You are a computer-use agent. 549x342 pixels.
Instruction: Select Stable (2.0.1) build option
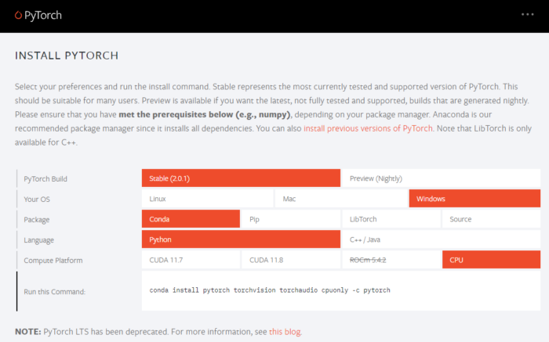(x=241, y=178)
